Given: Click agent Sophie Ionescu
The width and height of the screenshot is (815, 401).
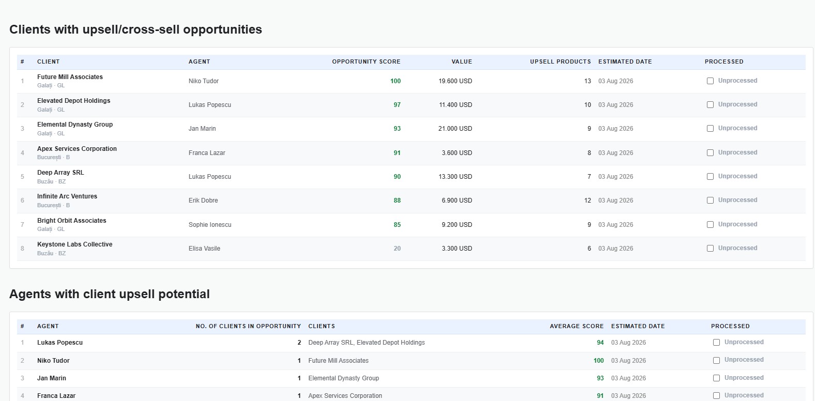Looking at the screenshot, I should click(210, 225).
